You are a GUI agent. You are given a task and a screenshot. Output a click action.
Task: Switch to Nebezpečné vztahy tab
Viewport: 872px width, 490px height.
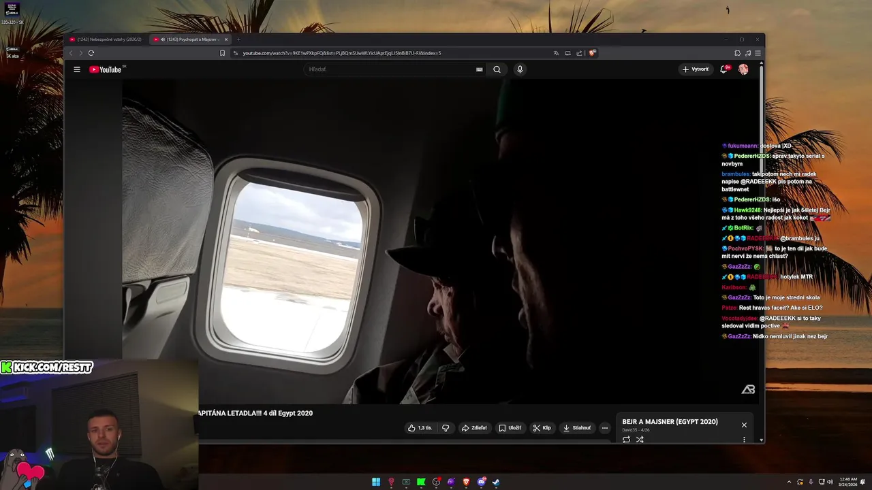coord(106,39)
